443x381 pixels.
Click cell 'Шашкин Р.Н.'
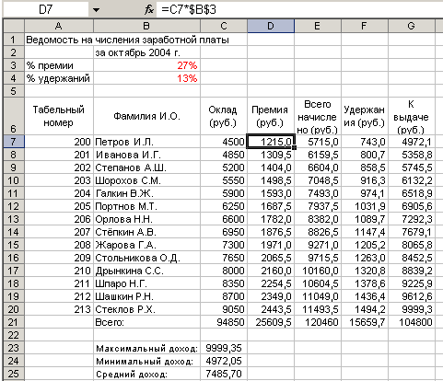pyautogui.click(x=146, y=296)
